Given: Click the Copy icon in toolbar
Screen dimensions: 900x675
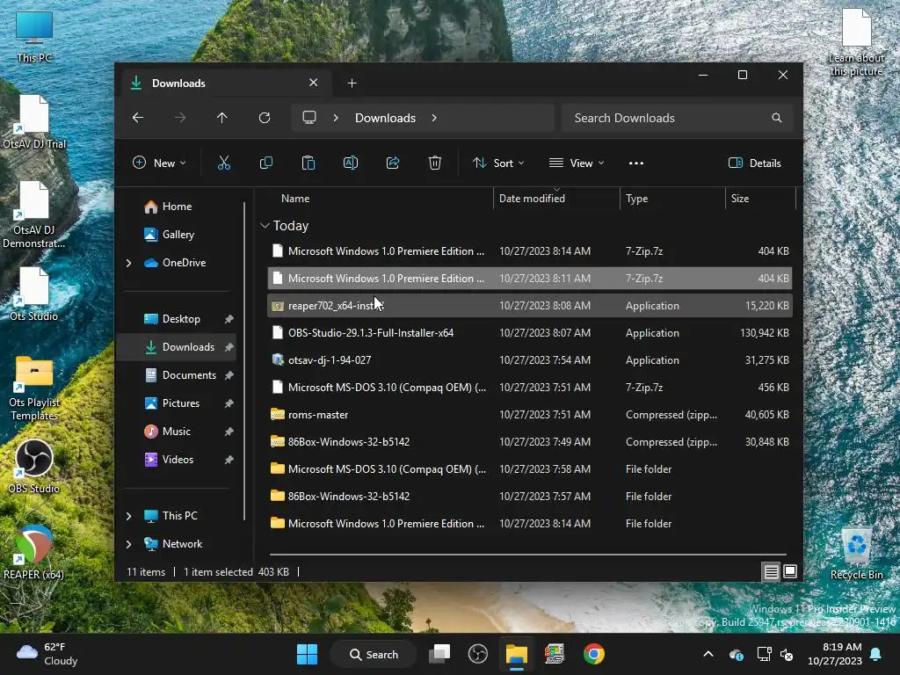Looking at the screenshot, I should (x=265, y=163).
